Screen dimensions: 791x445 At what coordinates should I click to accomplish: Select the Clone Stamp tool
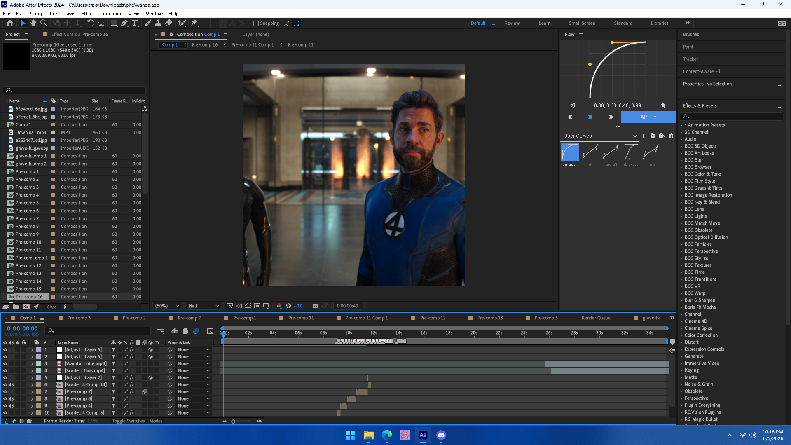158,23
